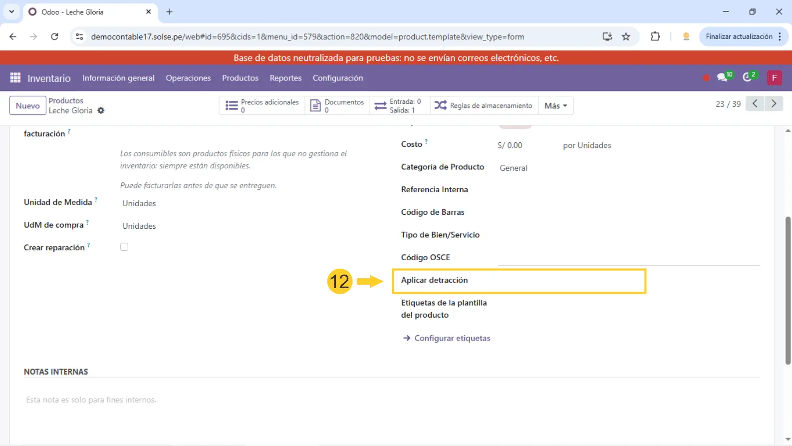Viewport: 792px width, 446px height.
Task: Click the Unidad de Medida help mark
Action: [x=96, y=199]
